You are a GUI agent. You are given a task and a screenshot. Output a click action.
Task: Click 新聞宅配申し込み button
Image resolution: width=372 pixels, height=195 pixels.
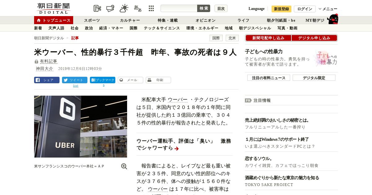pos(268,38)
